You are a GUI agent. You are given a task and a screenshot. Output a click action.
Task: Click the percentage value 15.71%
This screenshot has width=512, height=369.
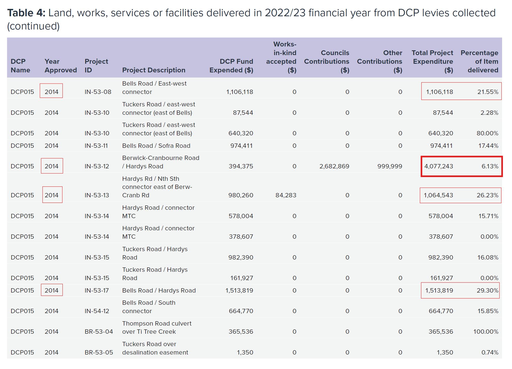[488, 216]
